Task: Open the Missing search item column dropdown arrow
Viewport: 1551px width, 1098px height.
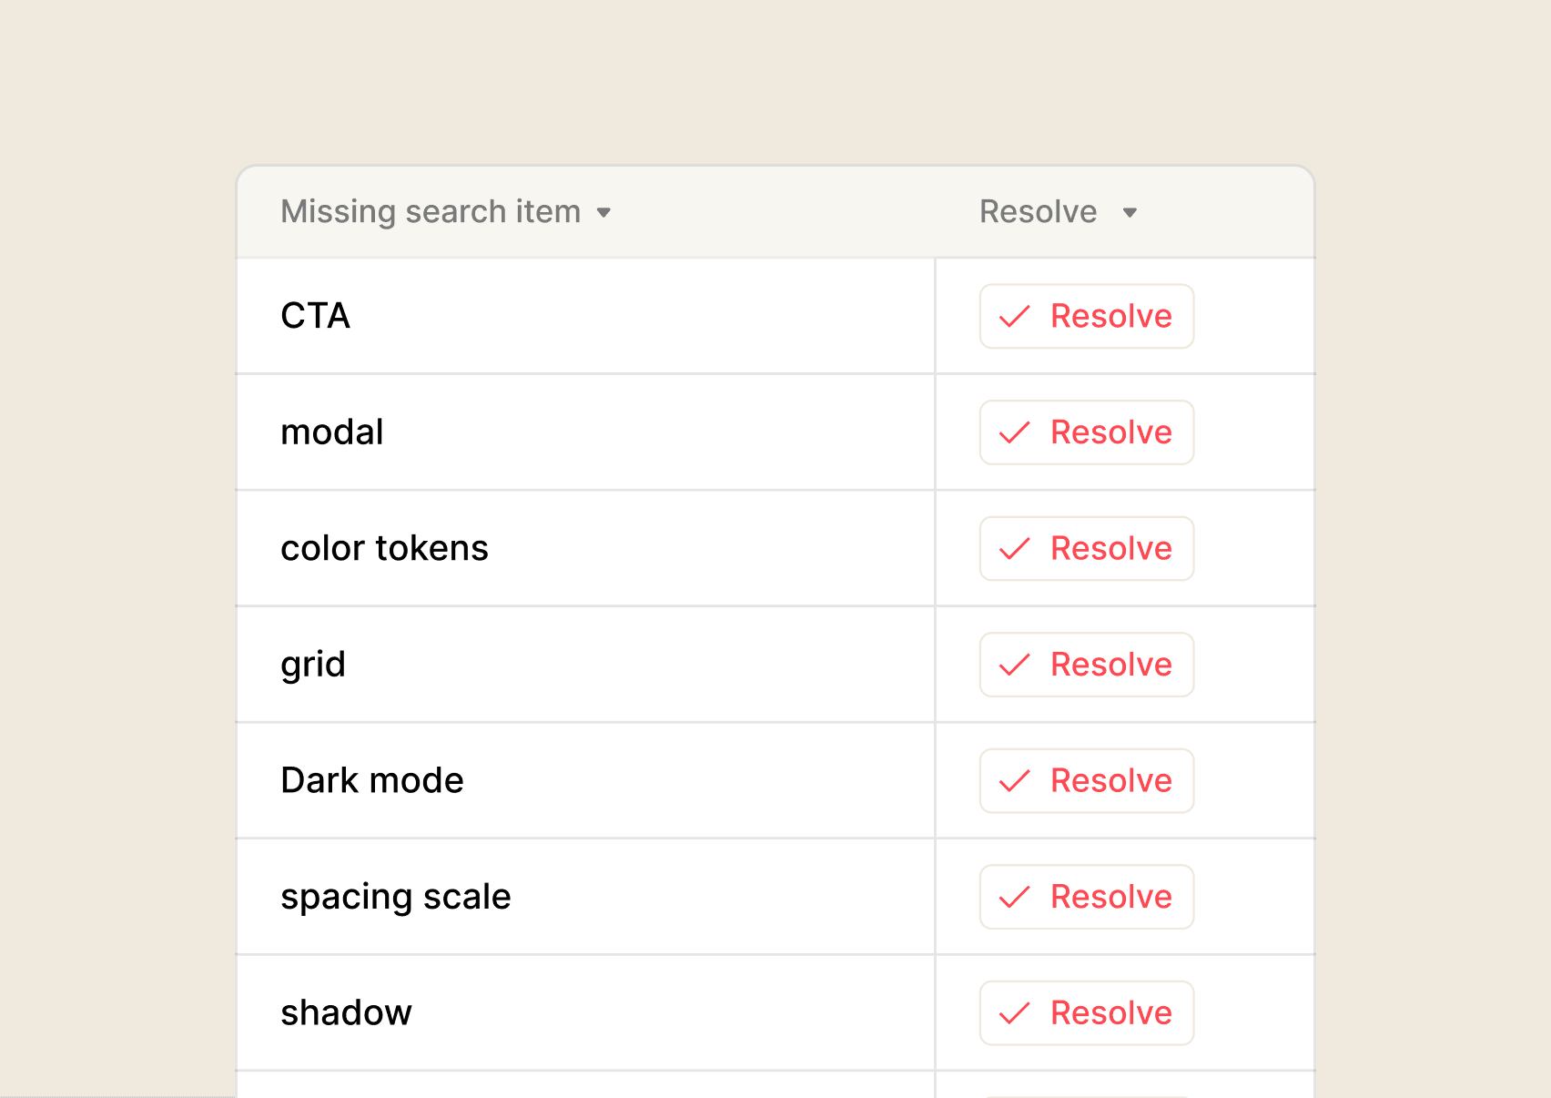Action: [x=603, y=213]
